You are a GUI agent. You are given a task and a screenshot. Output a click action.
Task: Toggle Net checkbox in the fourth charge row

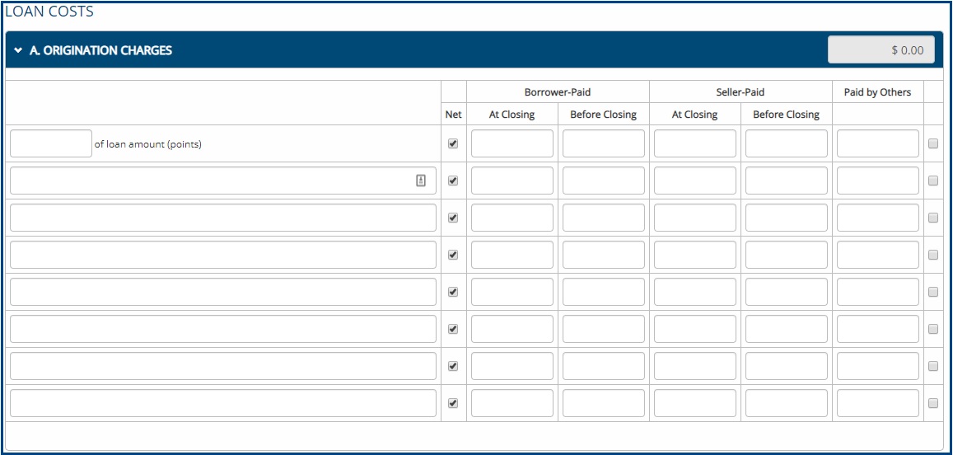pyautogui.click(x=453, y=255)
